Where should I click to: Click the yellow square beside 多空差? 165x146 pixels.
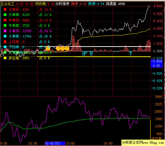tap(5, 58)
